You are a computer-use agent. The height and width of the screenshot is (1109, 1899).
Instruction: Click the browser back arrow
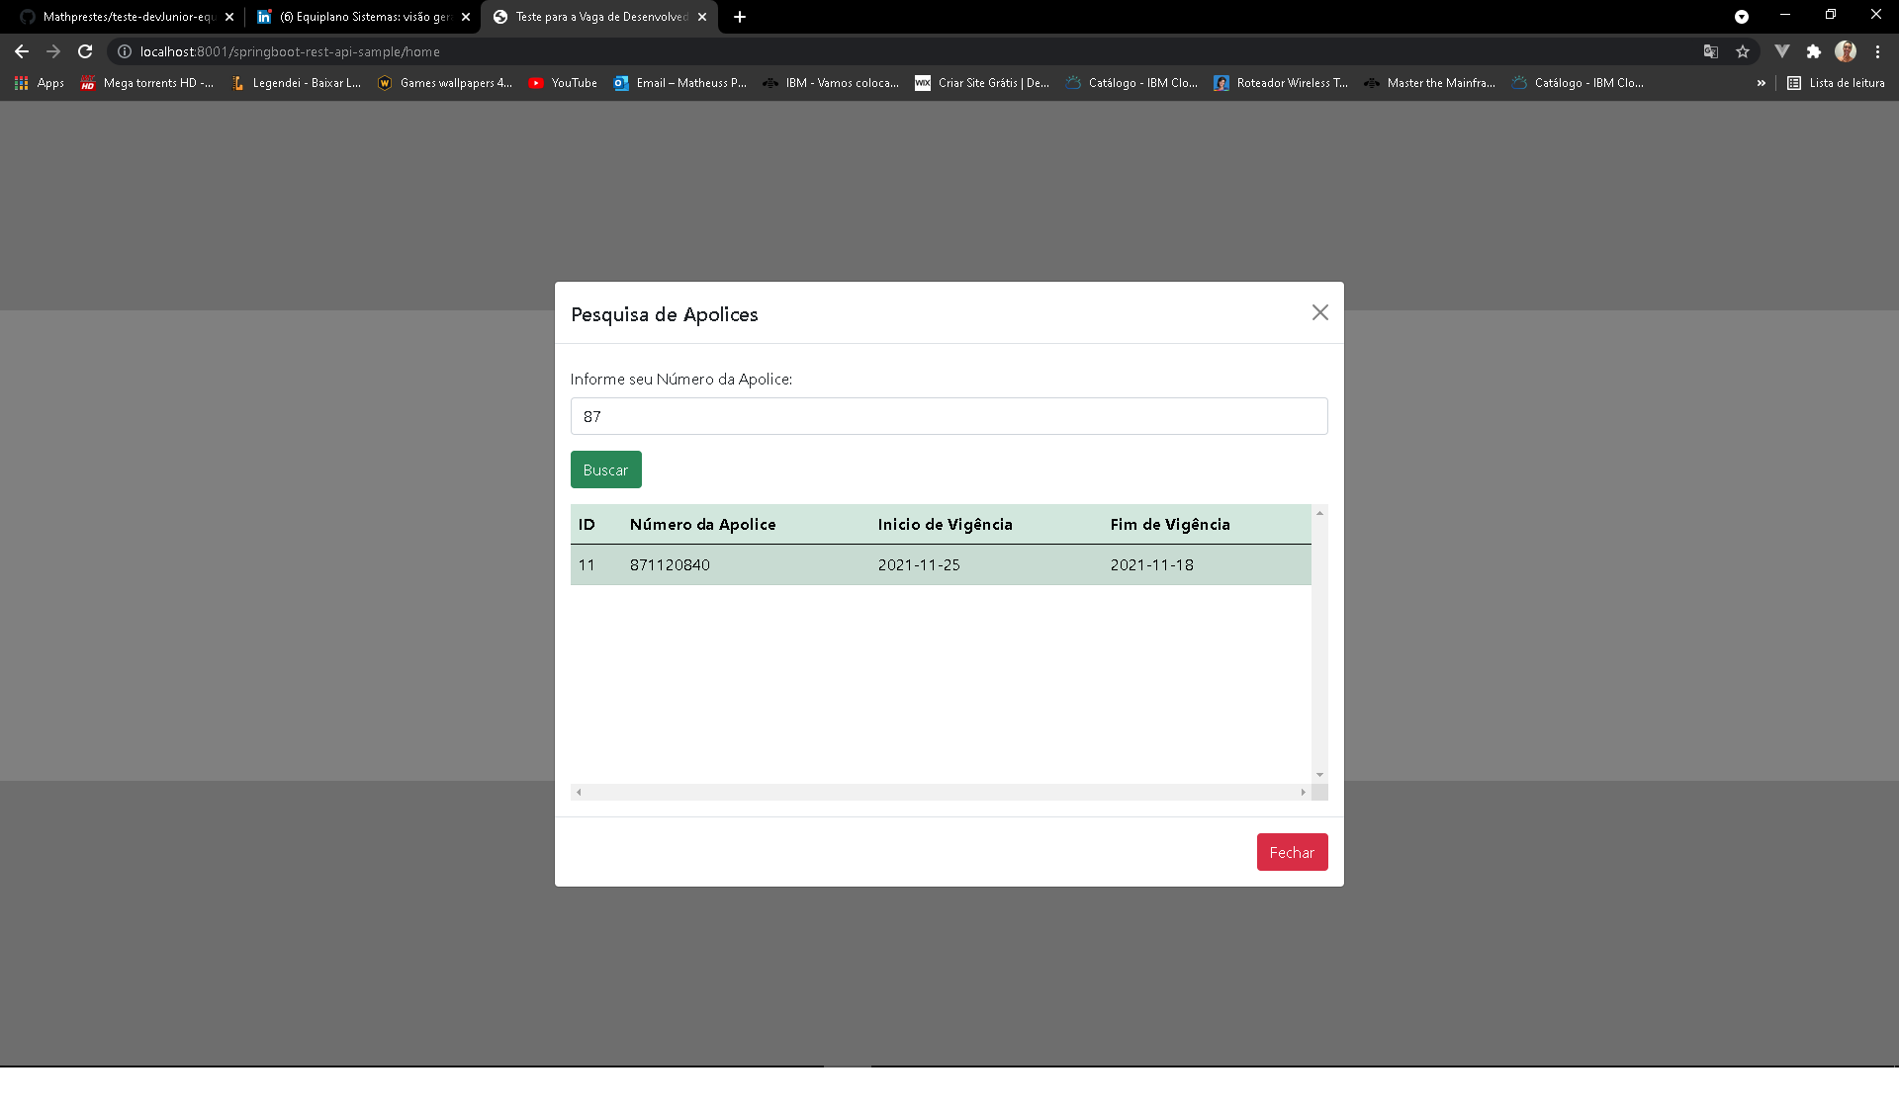coord(22,51)
